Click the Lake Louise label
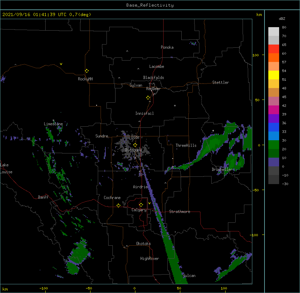The image size is (300, 293). pyautogui.click(x=6, y=168)
